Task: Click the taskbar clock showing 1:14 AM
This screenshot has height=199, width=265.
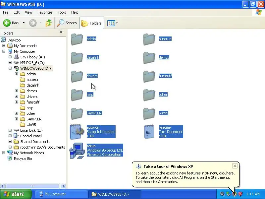Action: (253, 194)
